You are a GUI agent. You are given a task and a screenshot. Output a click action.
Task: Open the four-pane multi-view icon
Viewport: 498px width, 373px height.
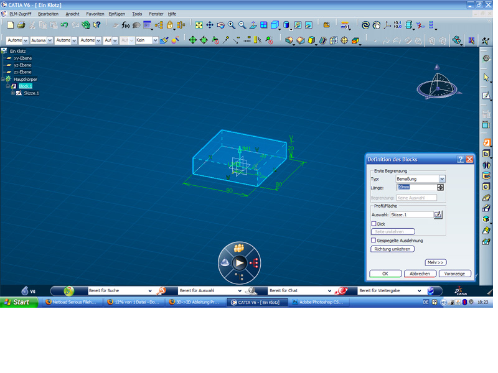264,25
